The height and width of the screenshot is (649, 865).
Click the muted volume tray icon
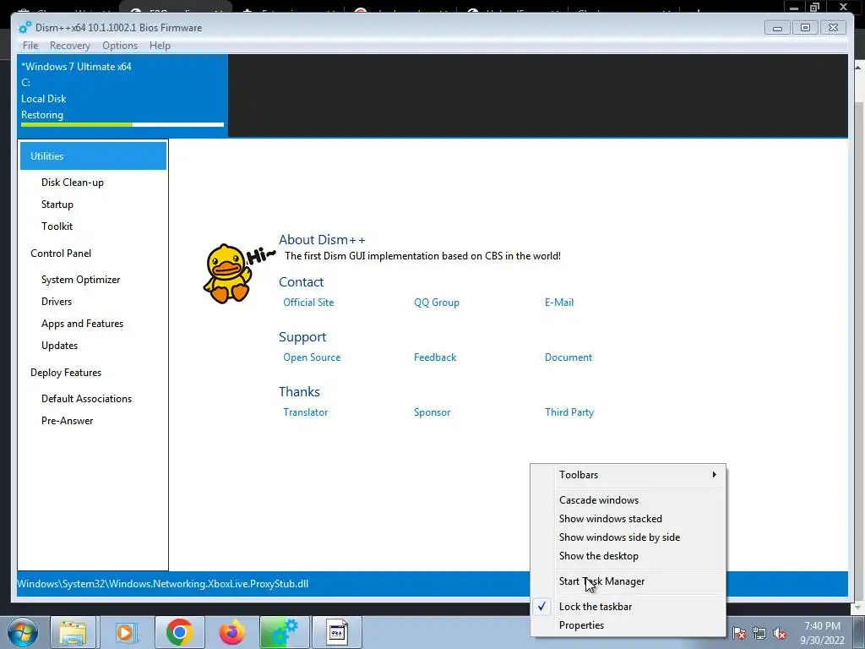point(780,634)
